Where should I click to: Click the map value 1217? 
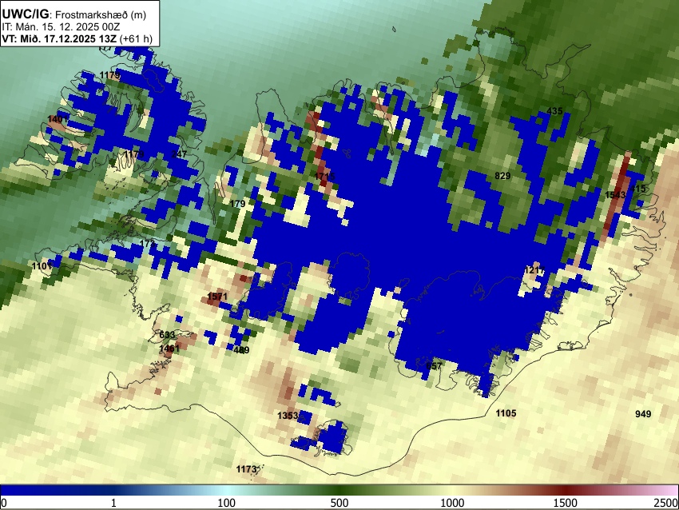coord(534,270)
